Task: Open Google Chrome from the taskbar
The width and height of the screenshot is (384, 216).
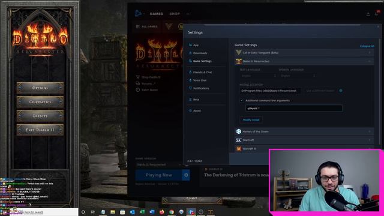Action: click(172, 212)
